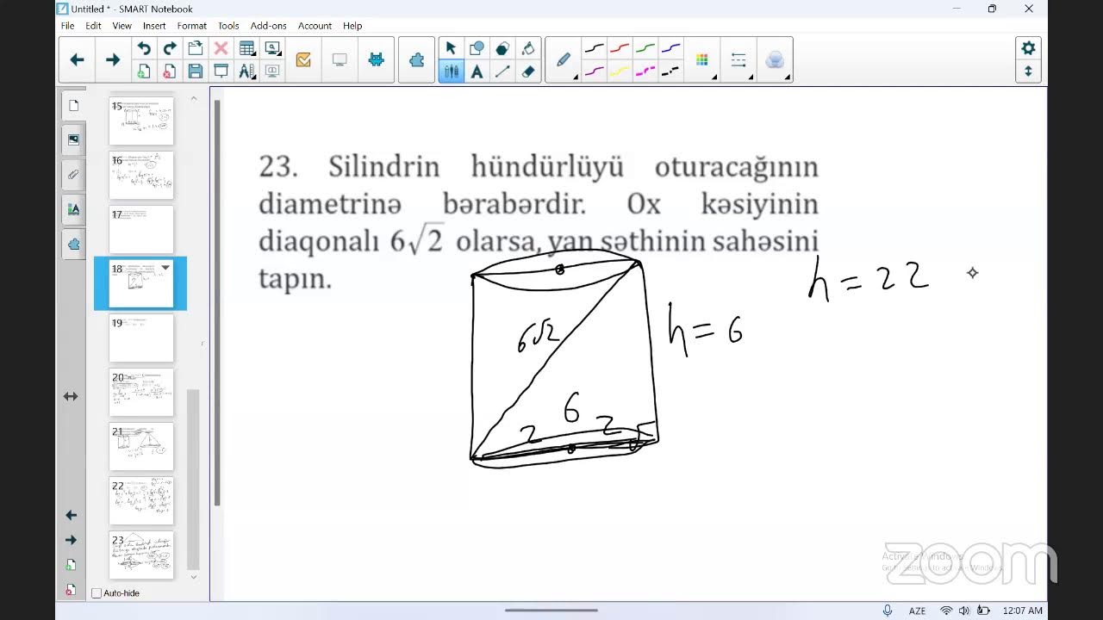Select page 20 thumbnail
The height and width of the screenshot is (620, 1103).
coord(141,392)
